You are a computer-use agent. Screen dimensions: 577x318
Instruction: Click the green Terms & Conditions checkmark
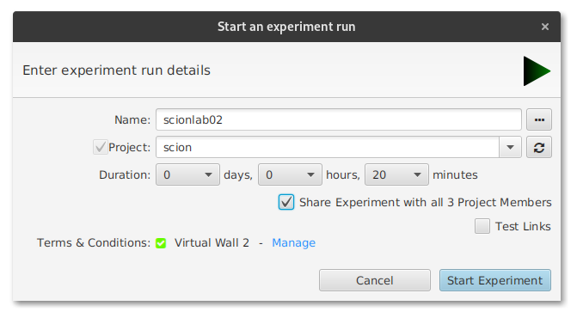coord(161,243)
